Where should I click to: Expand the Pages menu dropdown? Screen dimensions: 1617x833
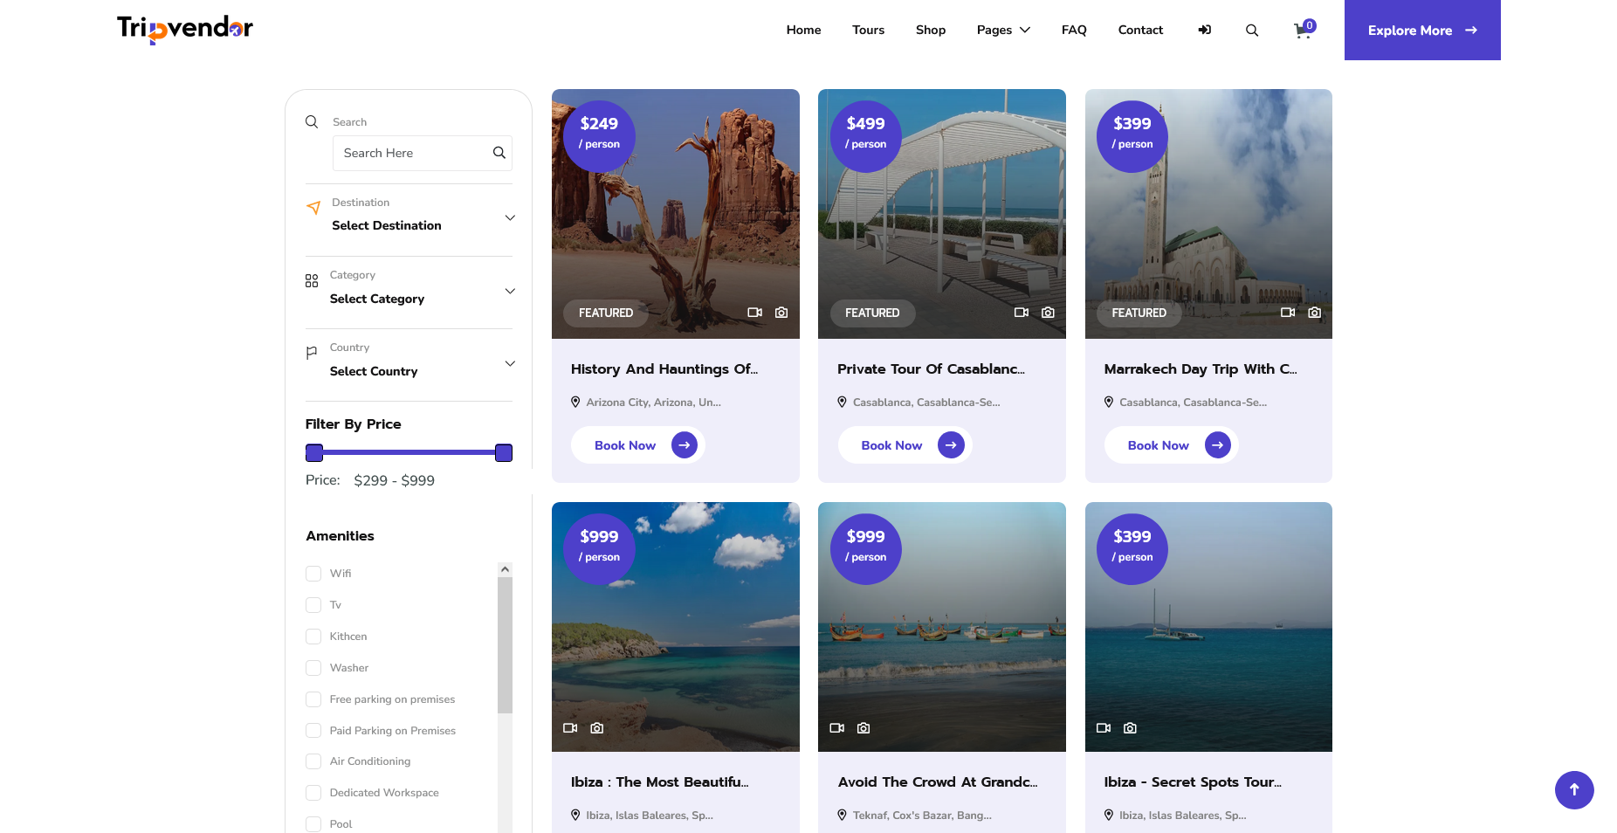click(x=1003, y=31)
